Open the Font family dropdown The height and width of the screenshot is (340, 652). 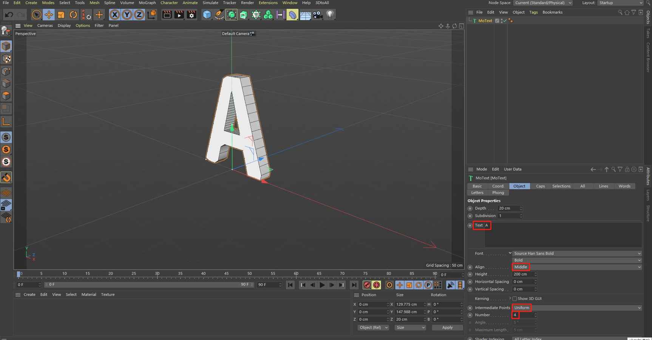(x=577, y=253)
